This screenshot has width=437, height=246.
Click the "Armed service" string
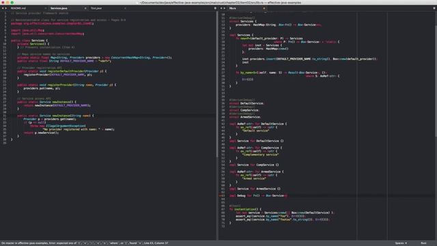254,178
